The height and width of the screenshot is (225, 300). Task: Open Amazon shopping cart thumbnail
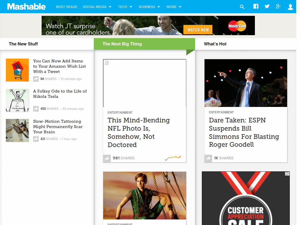pyautogui.click(x=17, y=70)
